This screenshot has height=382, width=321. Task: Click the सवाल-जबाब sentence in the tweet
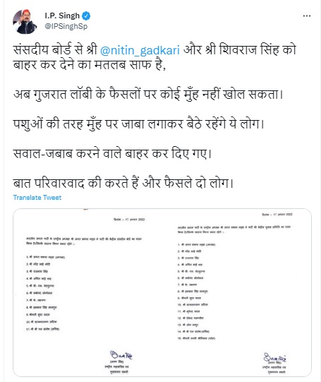pos(112,153)
